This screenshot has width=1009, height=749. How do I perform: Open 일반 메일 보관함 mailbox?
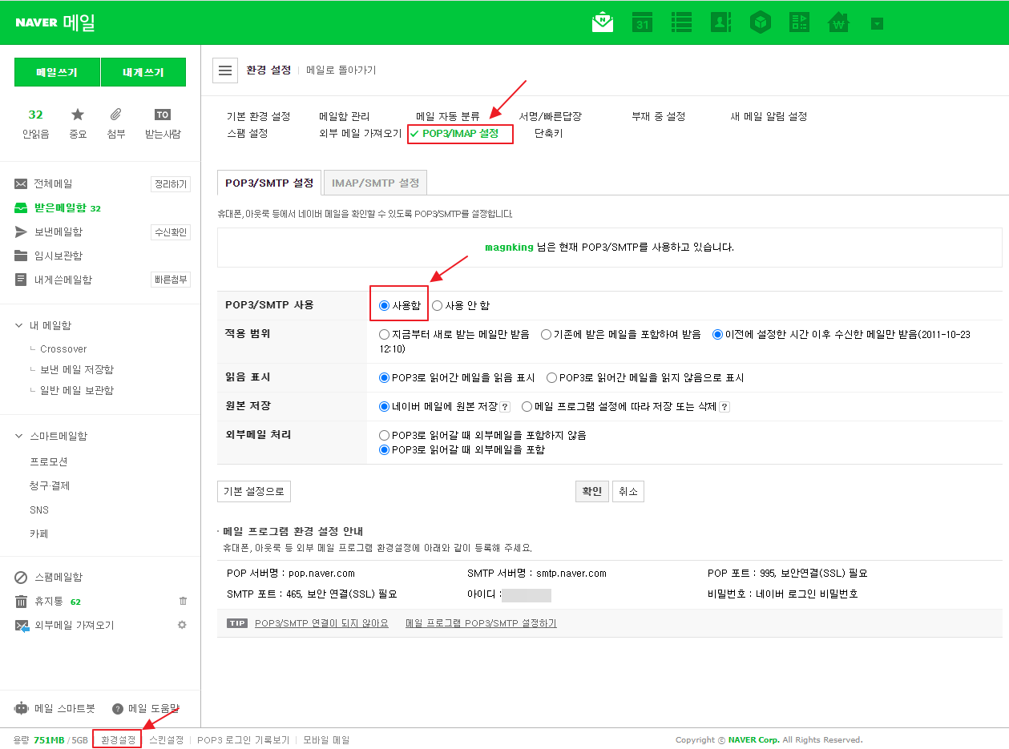coord(77,391)
